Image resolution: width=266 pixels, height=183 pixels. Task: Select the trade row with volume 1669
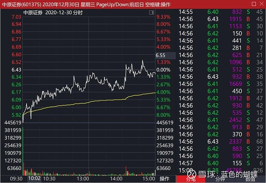coord(221,84)
